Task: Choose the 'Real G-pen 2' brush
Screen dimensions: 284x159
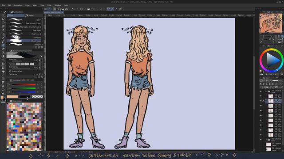Action: click(24, 34)
